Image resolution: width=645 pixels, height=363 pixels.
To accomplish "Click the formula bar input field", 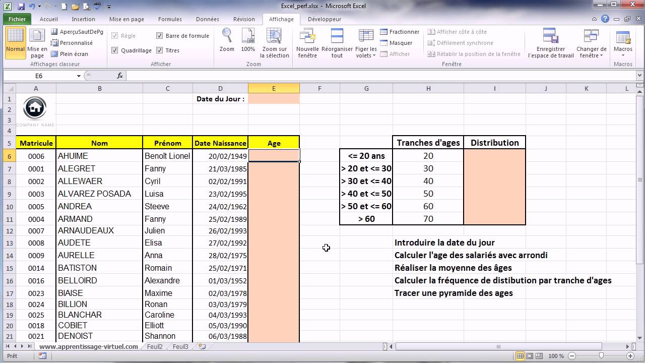I will 380,76.
